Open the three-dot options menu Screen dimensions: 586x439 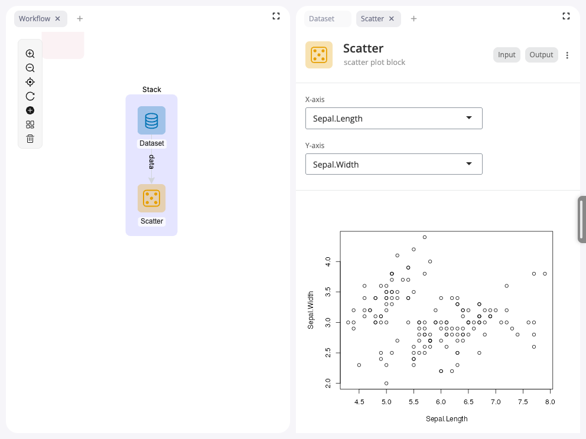pos(567,55)
